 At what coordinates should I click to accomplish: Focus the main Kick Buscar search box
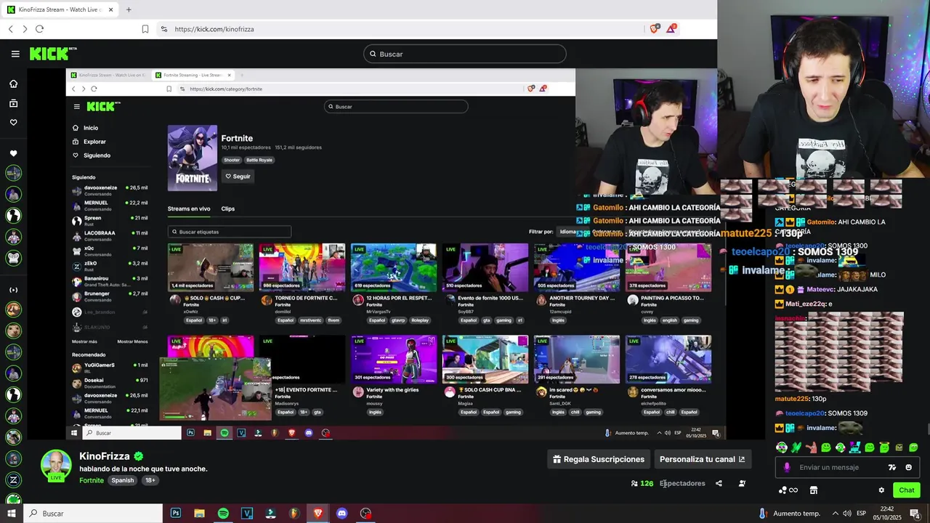pyautogui.click(x=464, y=54)
